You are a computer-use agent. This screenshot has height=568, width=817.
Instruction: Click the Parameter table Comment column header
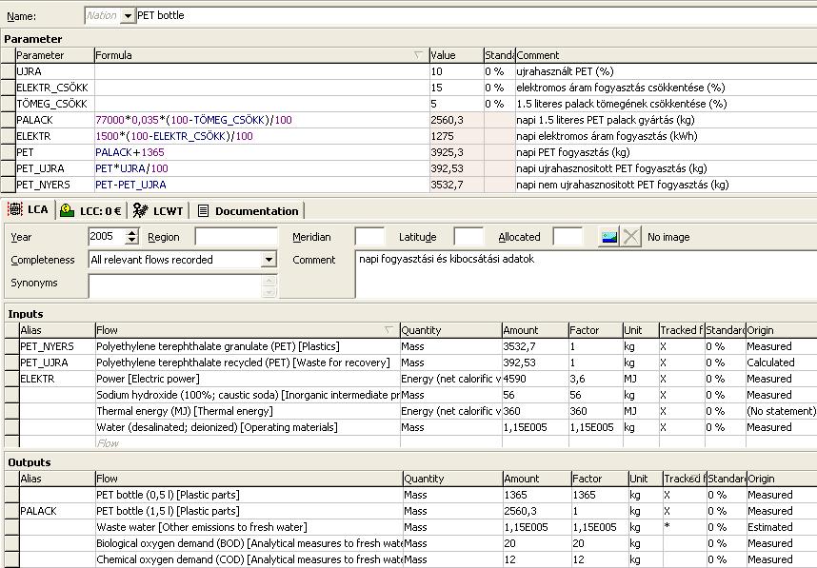[666, 55]
